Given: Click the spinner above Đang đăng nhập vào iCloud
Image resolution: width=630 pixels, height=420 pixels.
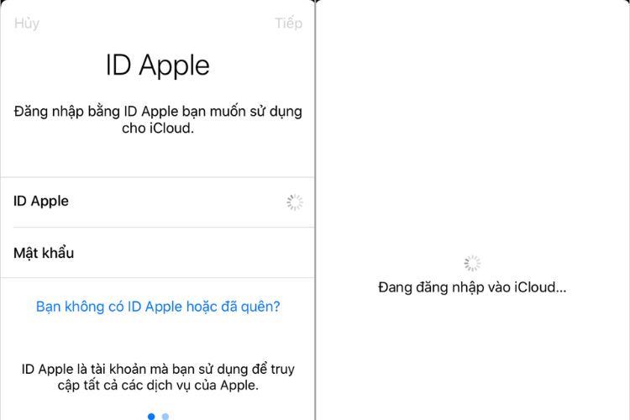Looking at the screenshot, I should click(x=472, y=263).
